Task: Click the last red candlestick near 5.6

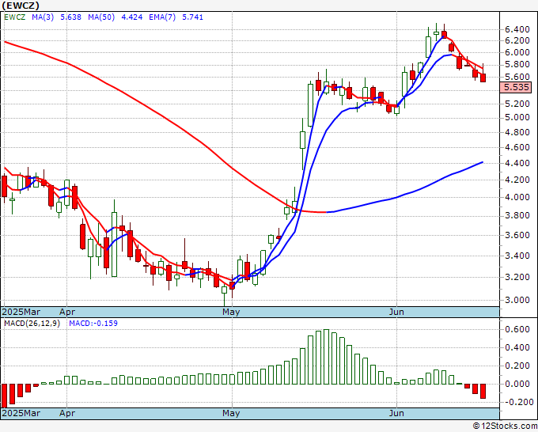Action: 483,78
